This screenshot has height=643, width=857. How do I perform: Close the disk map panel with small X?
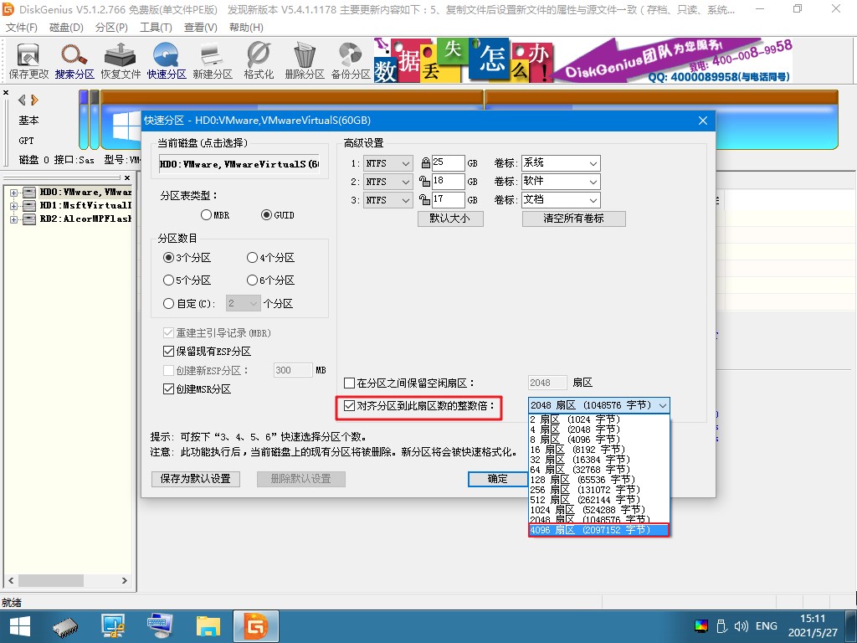[6, 92]
